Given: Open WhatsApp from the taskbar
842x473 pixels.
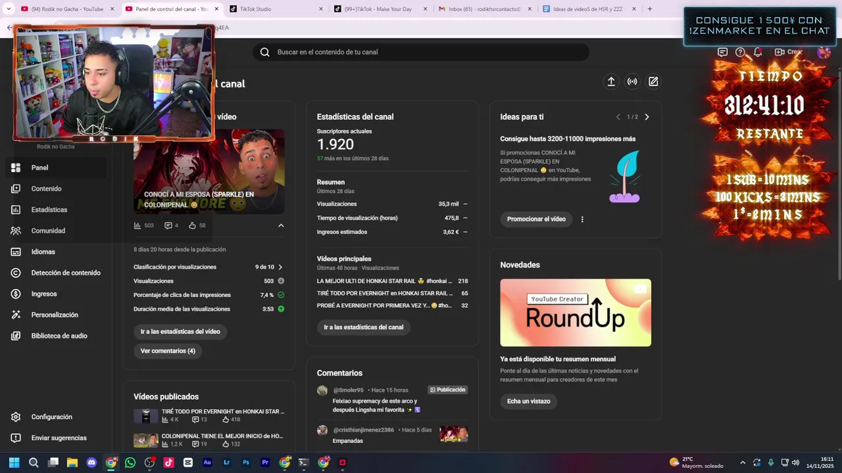Looking at the screenshot, I should pyautogui.click(x=130, y=462).
